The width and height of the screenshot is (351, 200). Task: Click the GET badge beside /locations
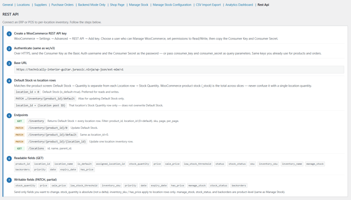(19, 148)
